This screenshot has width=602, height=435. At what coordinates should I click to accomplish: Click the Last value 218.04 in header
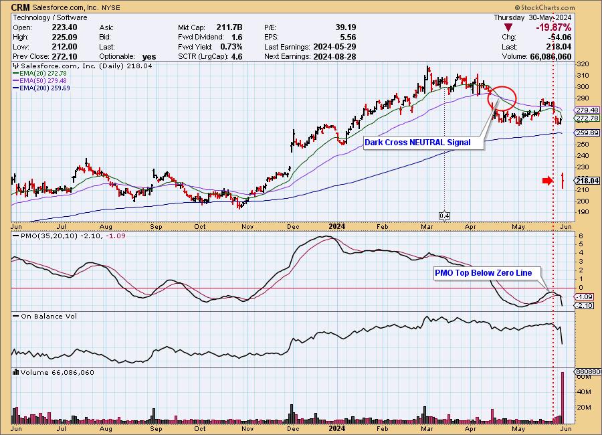(x=559, y=47)
